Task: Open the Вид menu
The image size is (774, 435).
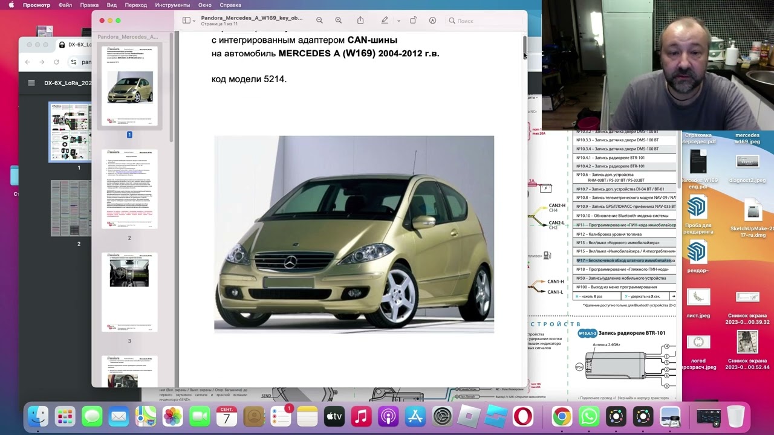Action: [x=112, y=5]
